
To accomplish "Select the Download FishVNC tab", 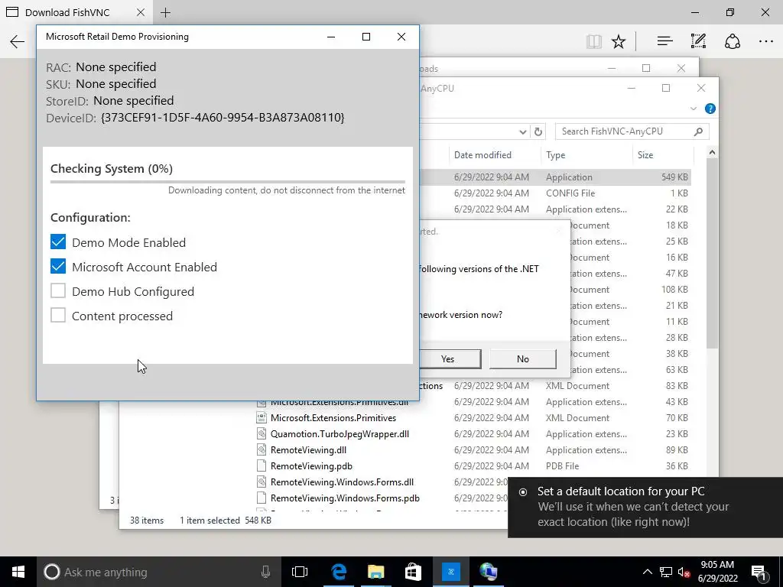I will pos(75,12).
